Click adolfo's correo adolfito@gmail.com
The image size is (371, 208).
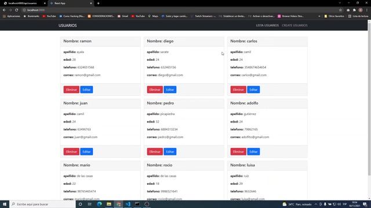tap(255, 137)
